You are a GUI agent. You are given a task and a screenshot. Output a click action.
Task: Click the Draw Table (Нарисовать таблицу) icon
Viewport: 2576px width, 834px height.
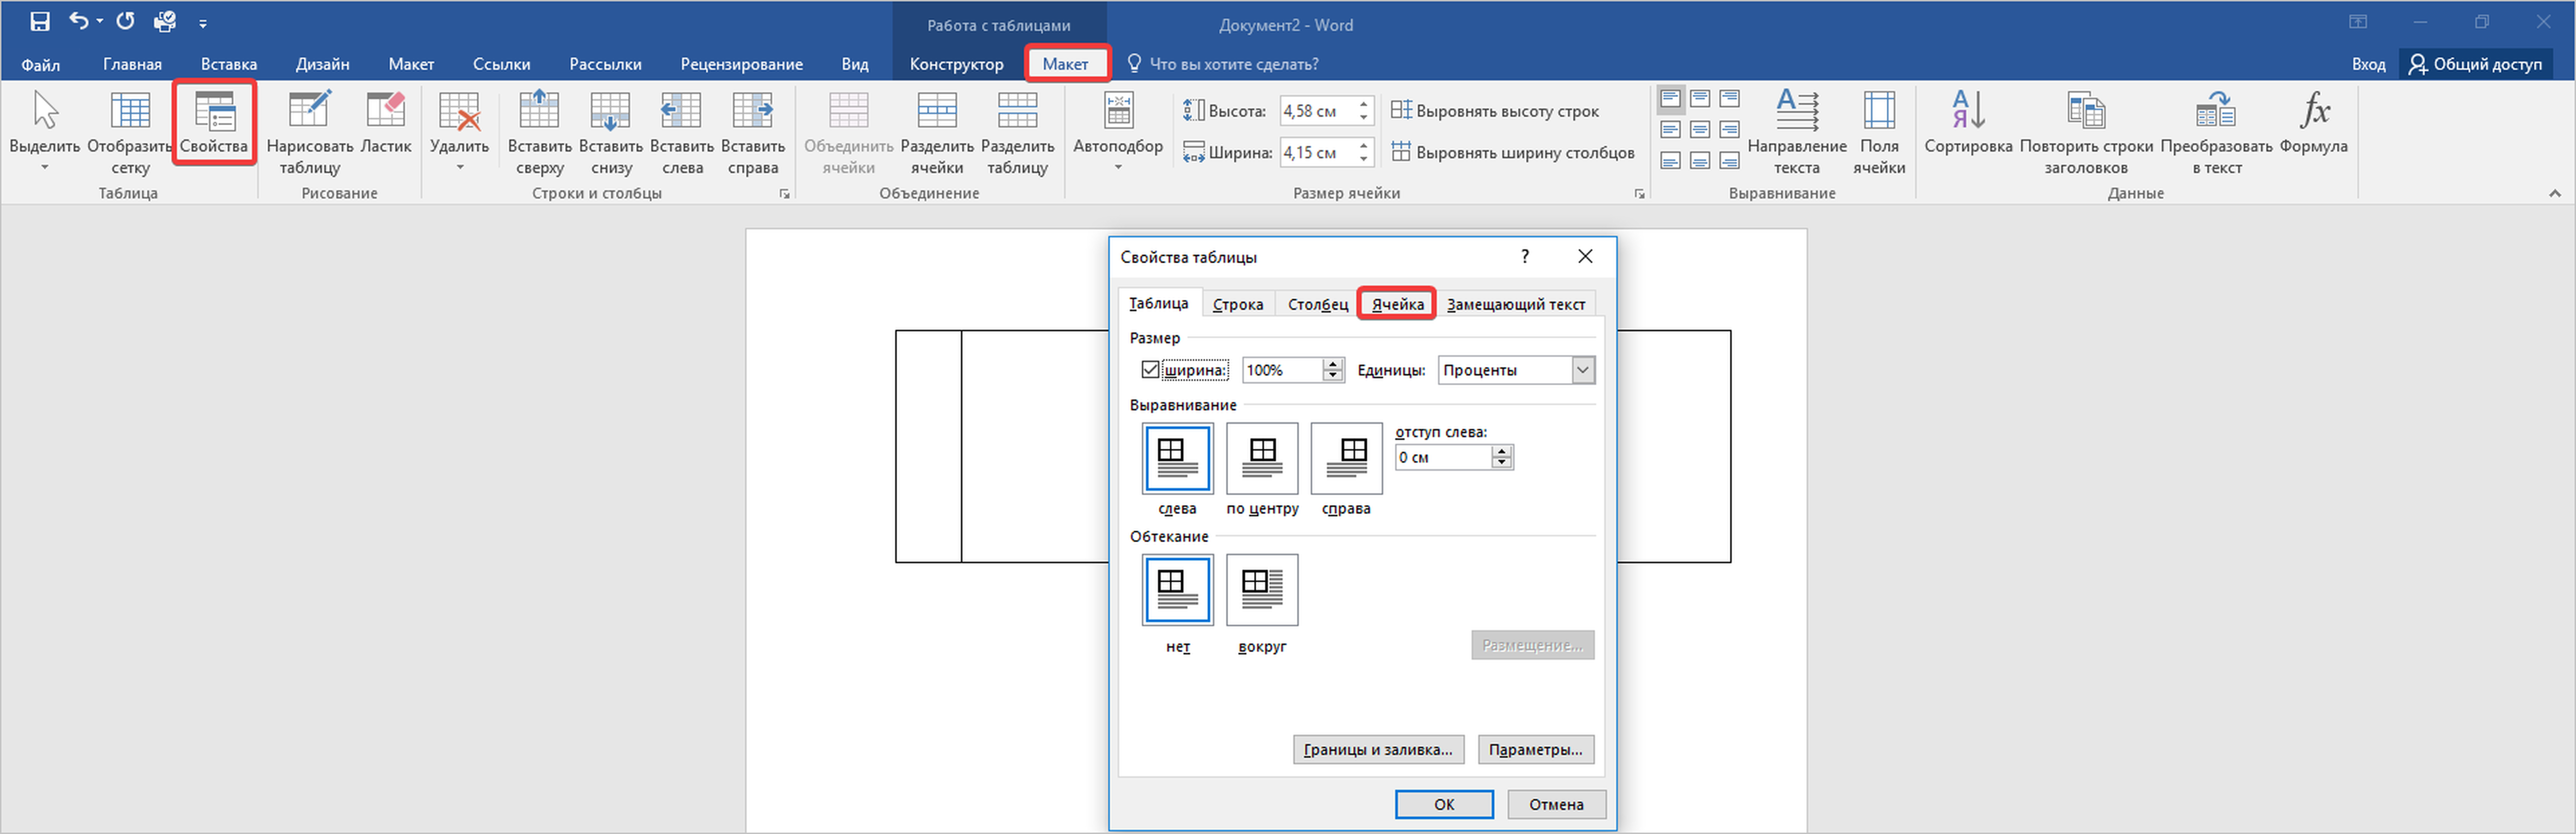[309, 111]
